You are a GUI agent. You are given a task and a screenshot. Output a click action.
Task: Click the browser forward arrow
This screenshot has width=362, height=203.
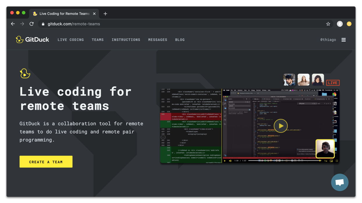pyautogui.click(x=22, y=24)
